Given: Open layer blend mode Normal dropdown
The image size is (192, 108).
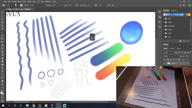Looking at the screenshot, I should pyautogui.click(x=171, y=56).
